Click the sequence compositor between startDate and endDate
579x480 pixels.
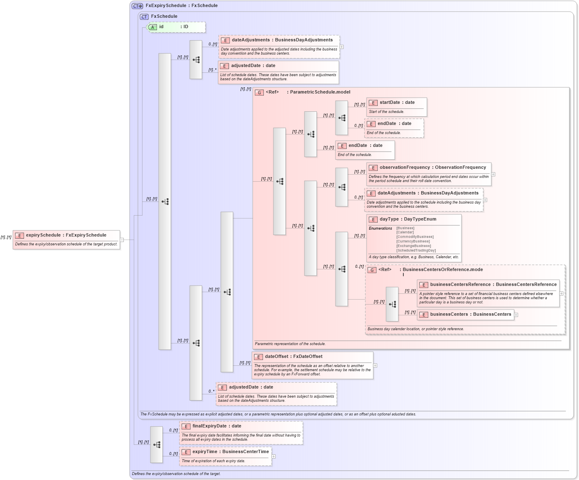pyautogui.click(x=342, y=117)
